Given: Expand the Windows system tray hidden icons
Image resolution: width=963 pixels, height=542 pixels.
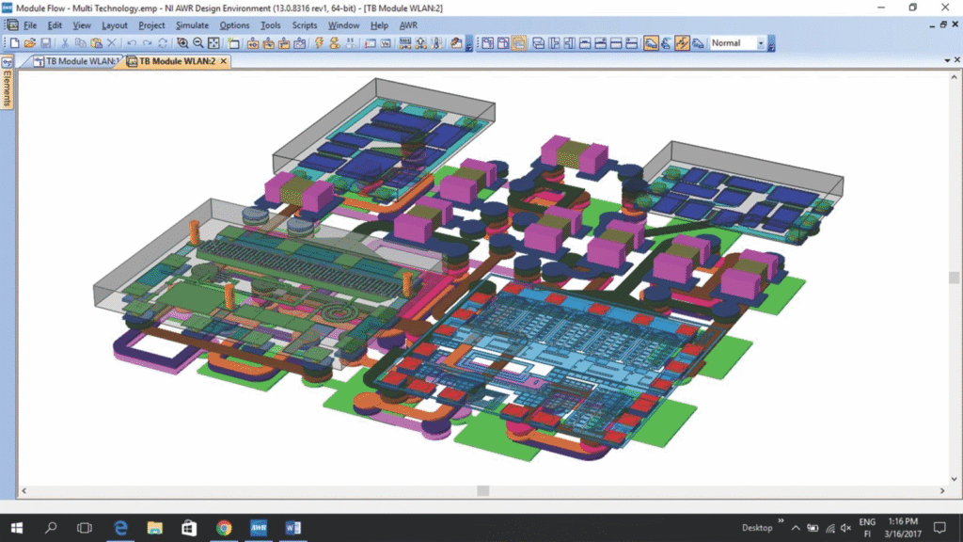Looking at the screenshot, I should pos(796,528).
